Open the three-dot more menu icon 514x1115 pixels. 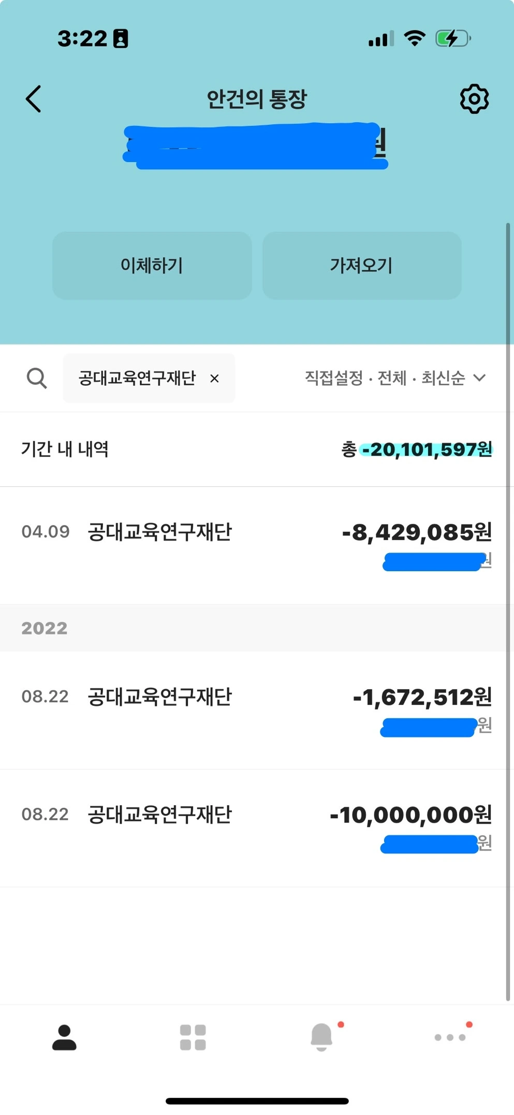pyautogui.click(x=450, y=1037)
